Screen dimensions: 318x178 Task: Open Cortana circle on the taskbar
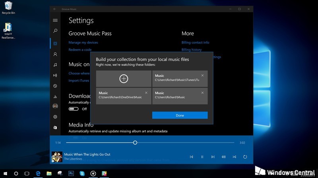[16, 173]
